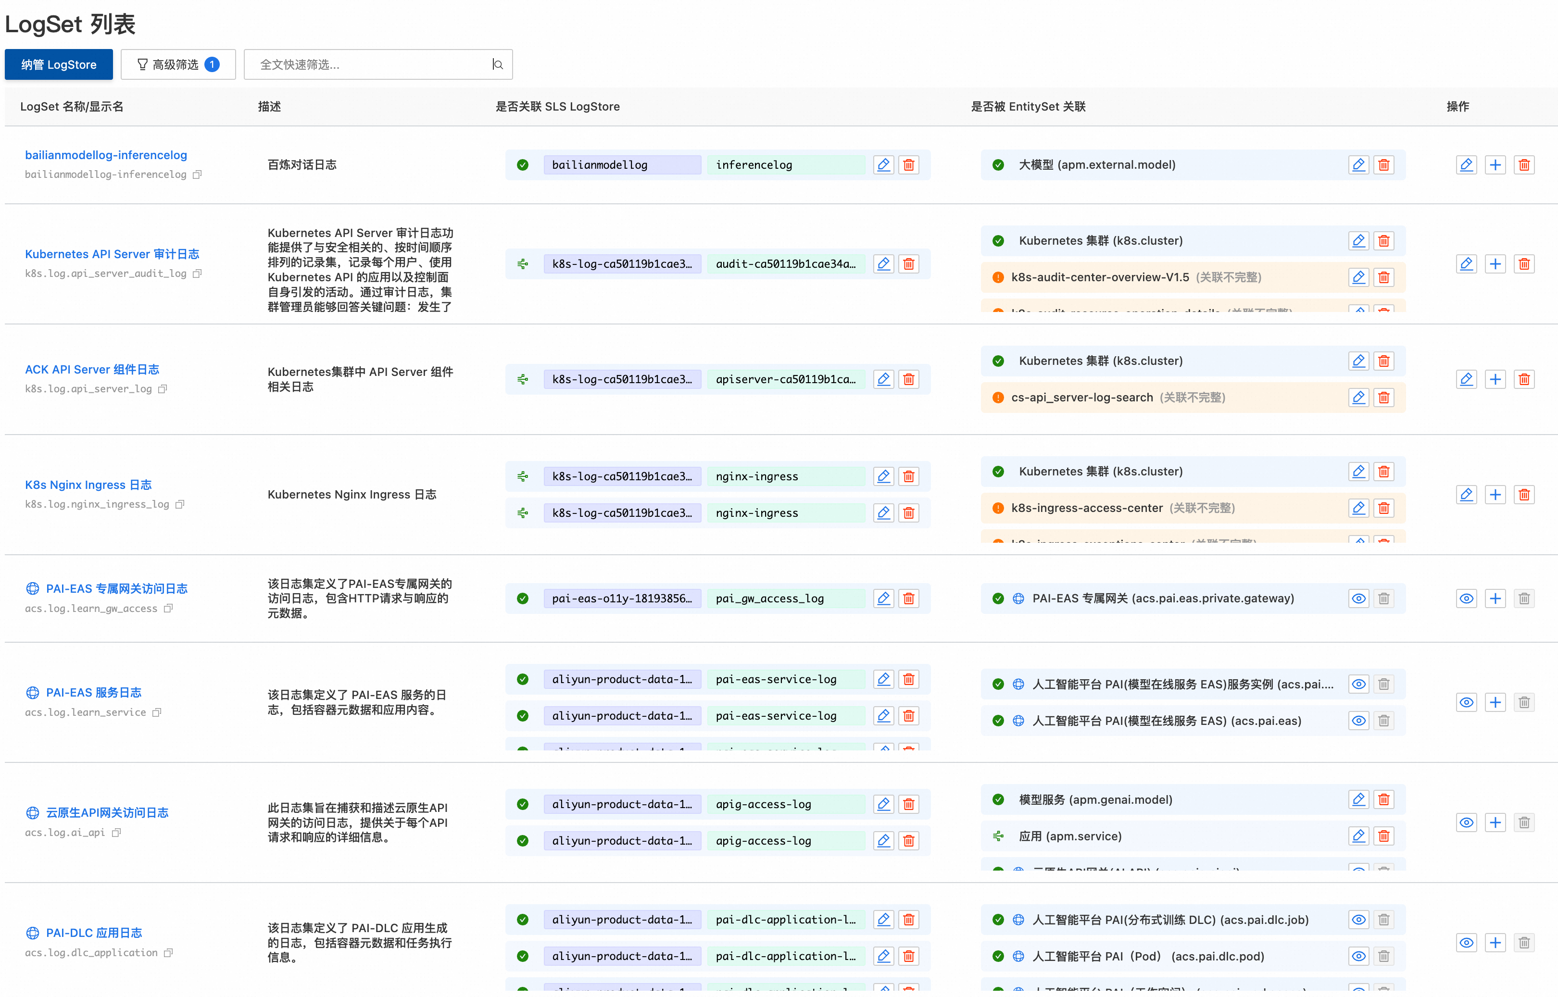View 云原生API网关访问日志 row via eye icon

1466,823
